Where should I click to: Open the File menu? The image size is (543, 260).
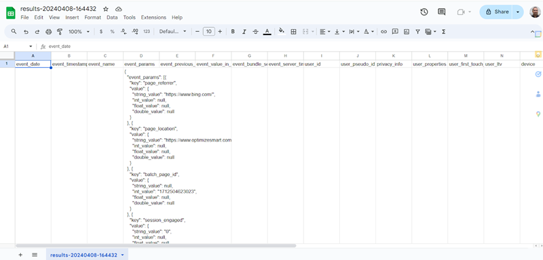pos(24,17)
